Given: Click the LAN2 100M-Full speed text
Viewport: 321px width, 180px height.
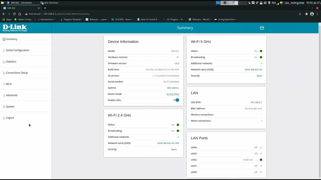Looking at the screenshot, I should coord(248,160).
